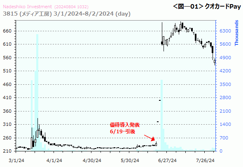
Task: Click price axis label 510
Action: pos(7,71)
